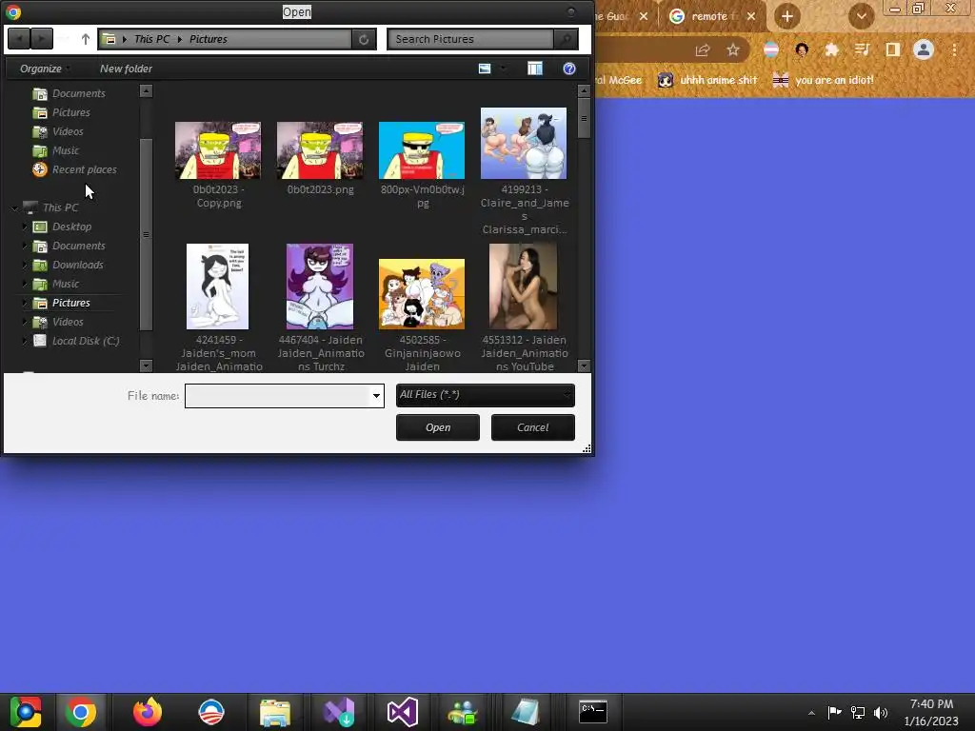Screen dimensions: 975x731
Task: Open the view options dropdown arrow
Action: click(503, 69)
